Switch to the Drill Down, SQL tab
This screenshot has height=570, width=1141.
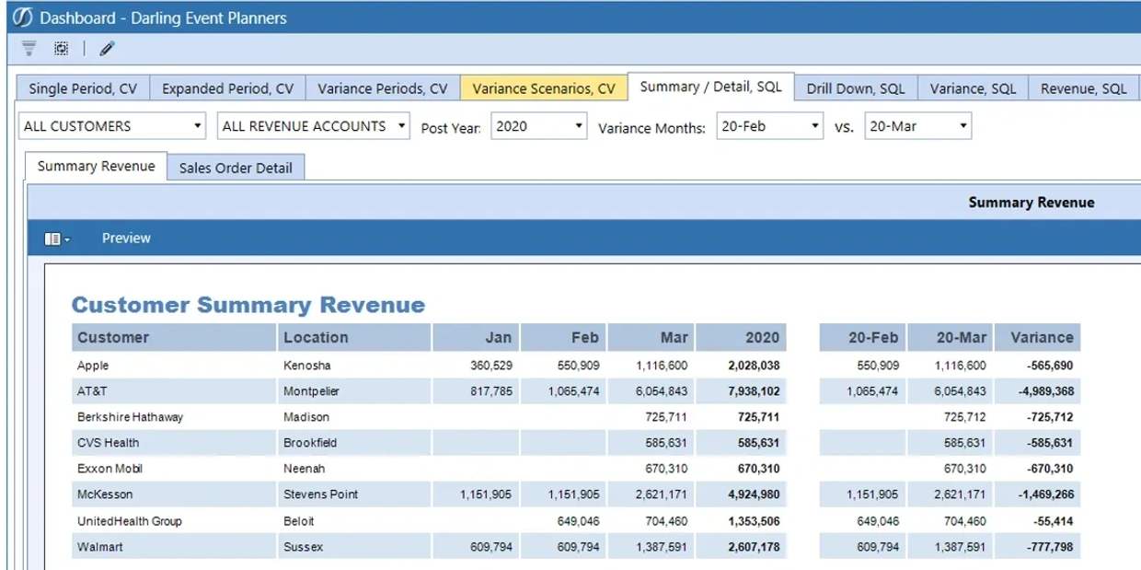coord(856,88)
